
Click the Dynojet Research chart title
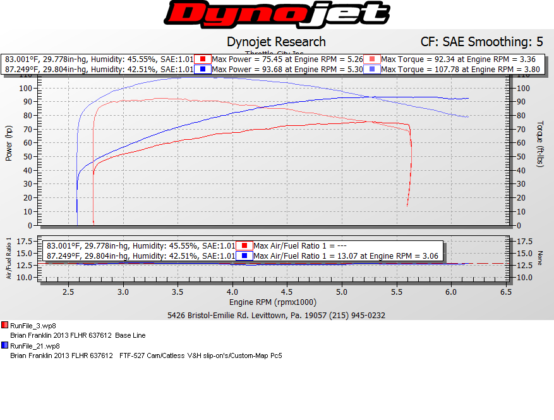pos(276,42)
